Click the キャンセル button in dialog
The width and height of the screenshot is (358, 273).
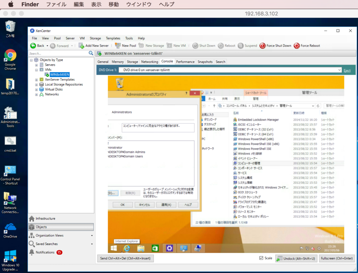tap(144, 205)
